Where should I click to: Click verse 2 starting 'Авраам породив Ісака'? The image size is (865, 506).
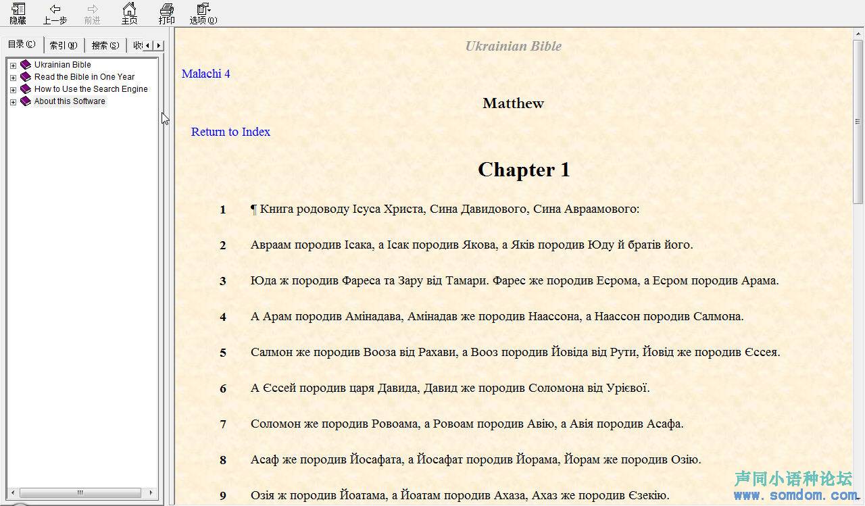472,245
